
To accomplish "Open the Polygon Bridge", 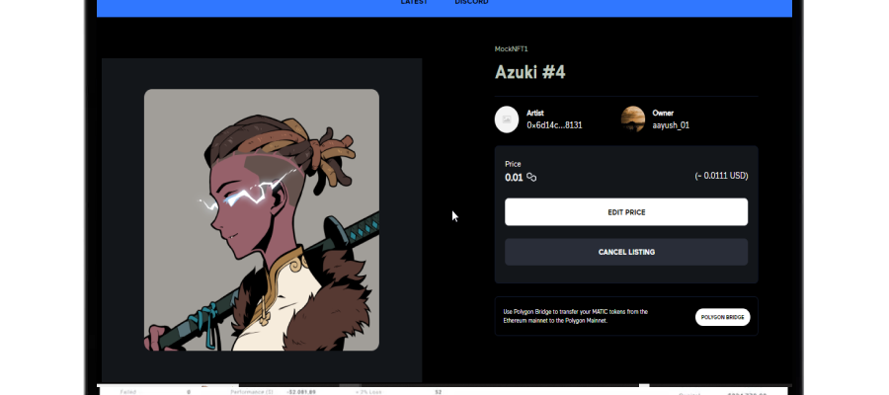I will tap(722, 317).
